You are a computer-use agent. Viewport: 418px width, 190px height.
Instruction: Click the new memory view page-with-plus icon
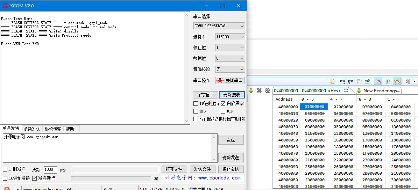pos(359,81)
